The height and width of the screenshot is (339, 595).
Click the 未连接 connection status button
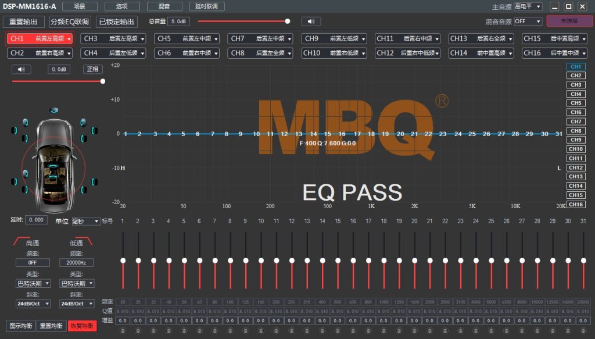click(569, 22)
